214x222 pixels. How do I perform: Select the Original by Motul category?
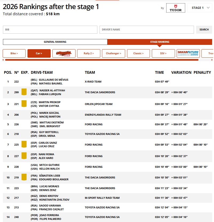coord(64,53)
